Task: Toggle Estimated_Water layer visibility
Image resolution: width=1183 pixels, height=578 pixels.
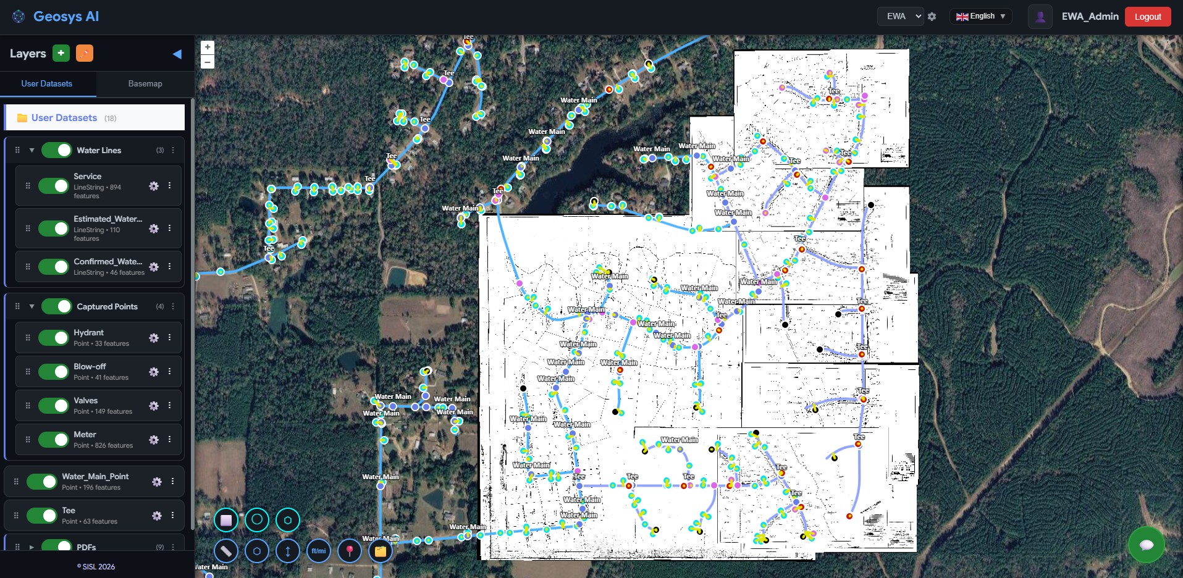Action: point(54,228)
